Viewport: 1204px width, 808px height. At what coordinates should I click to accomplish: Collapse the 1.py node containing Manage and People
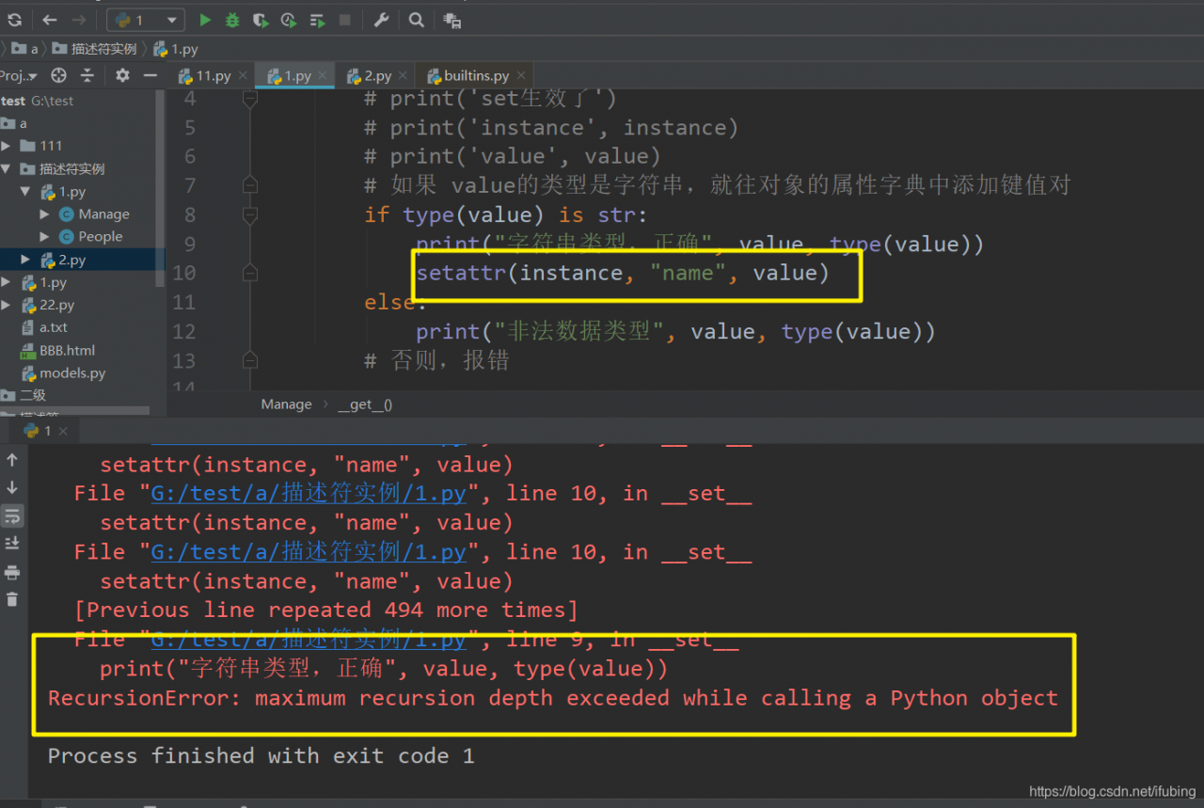click(26, 192)
